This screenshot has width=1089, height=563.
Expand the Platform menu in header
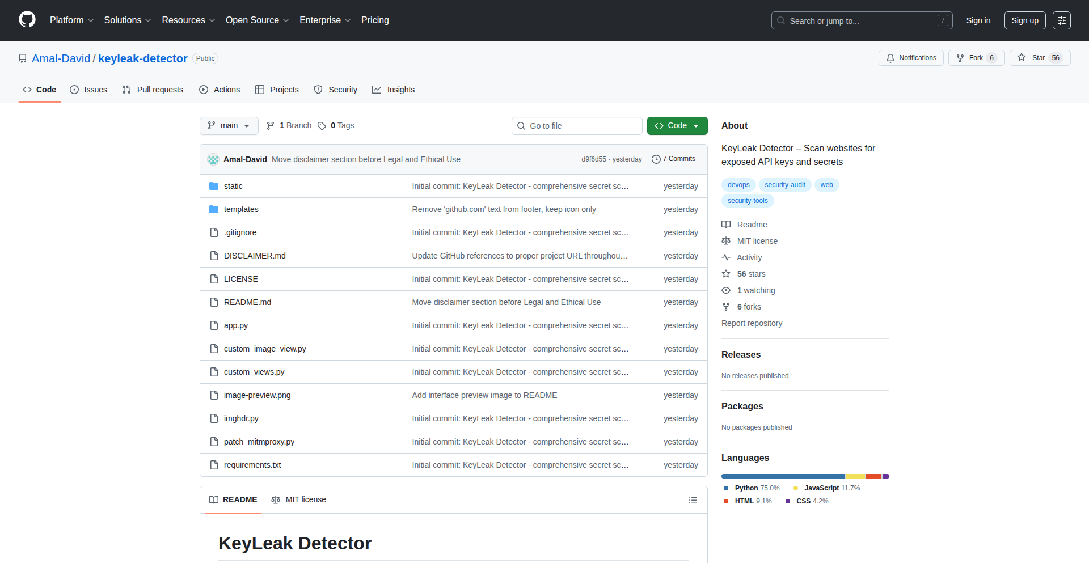71,20
